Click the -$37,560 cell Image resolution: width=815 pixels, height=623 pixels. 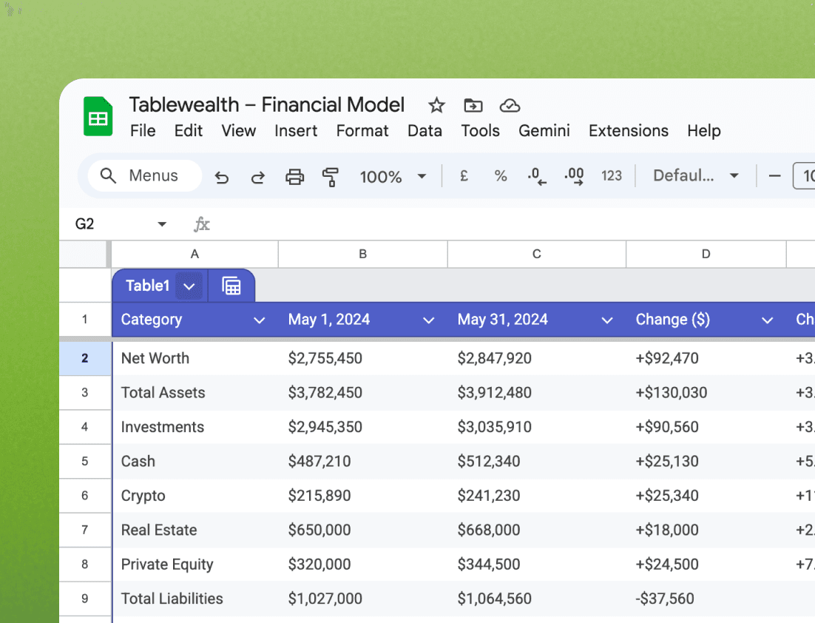click(706, 599)
